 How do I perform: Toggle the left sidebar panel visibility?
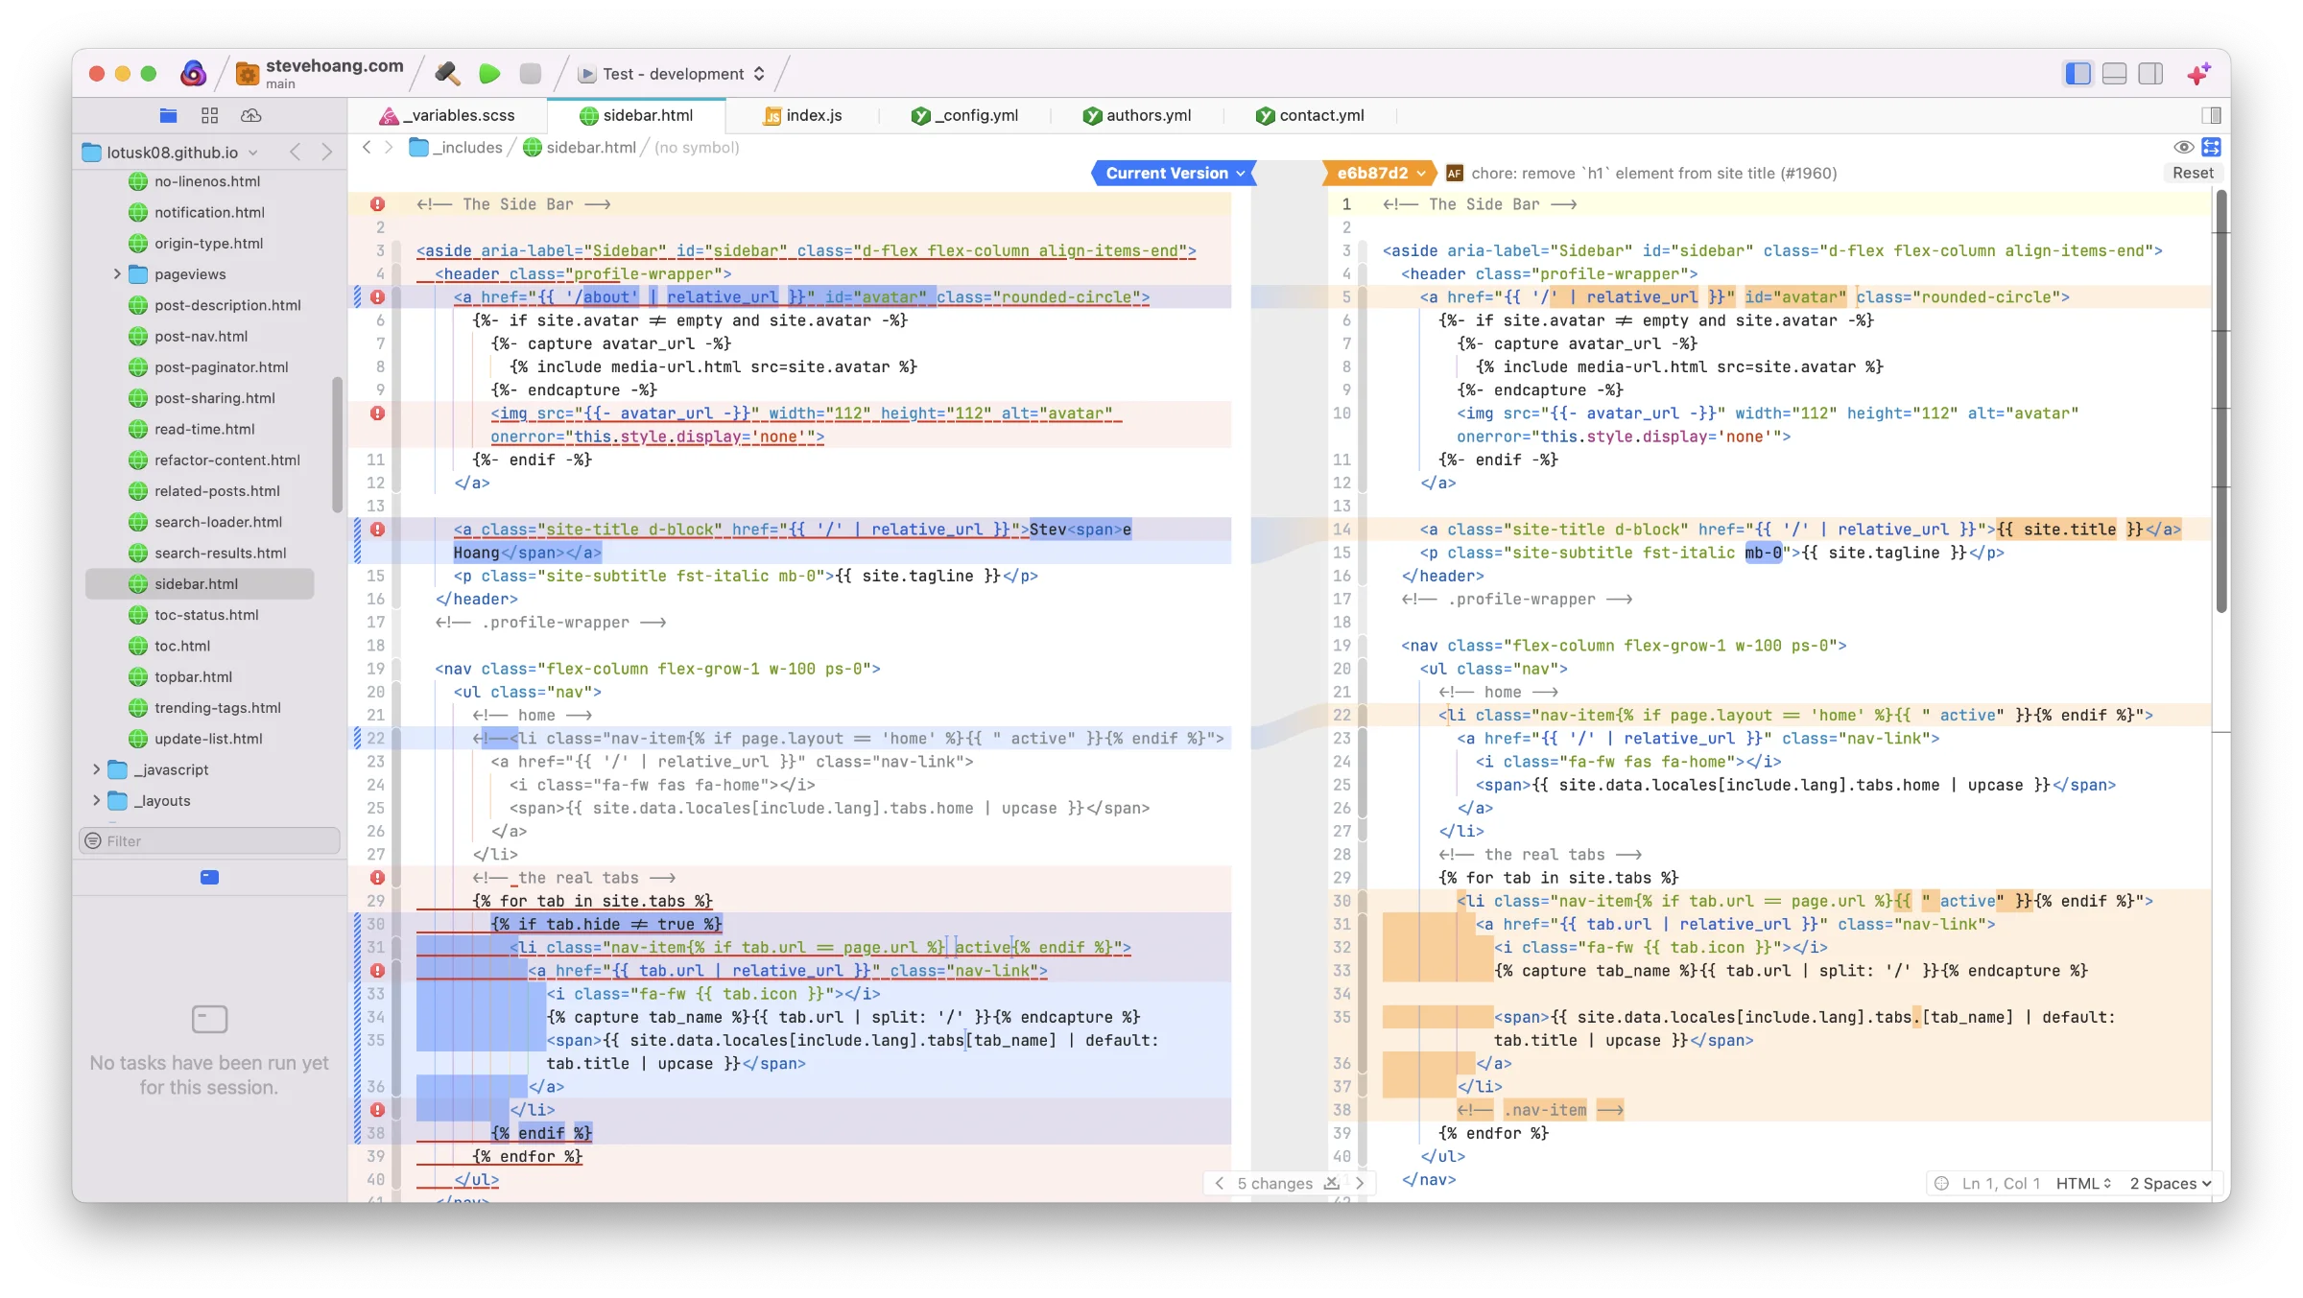click(2077, 74)
